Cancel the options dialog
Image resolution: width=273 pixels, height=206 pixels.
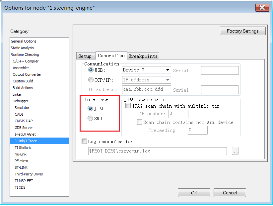point(230,192)
